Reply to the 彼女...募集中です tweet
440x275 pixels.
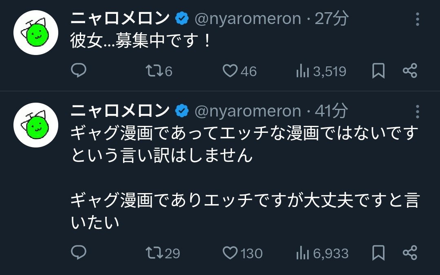pos(79,71)
